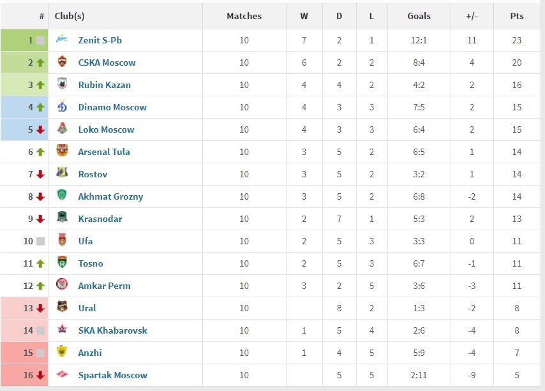Open the Tosno team link
Image resolution: width=545 pixels, height=391 pixels.
coord(91,263)
